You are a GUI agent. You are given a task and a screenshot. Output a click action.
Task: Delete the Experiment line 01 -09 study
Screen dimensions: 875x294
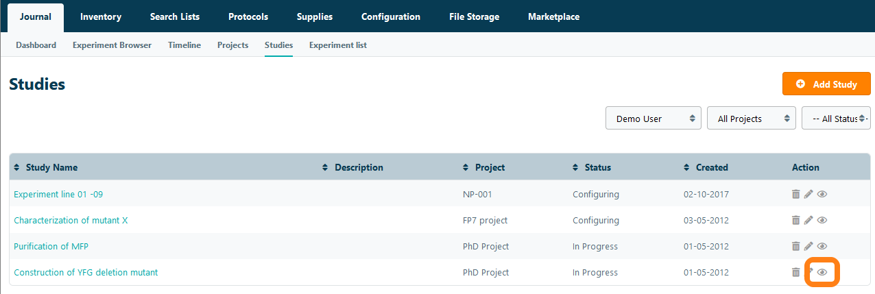pyautogui.click(x=795, y=195)
